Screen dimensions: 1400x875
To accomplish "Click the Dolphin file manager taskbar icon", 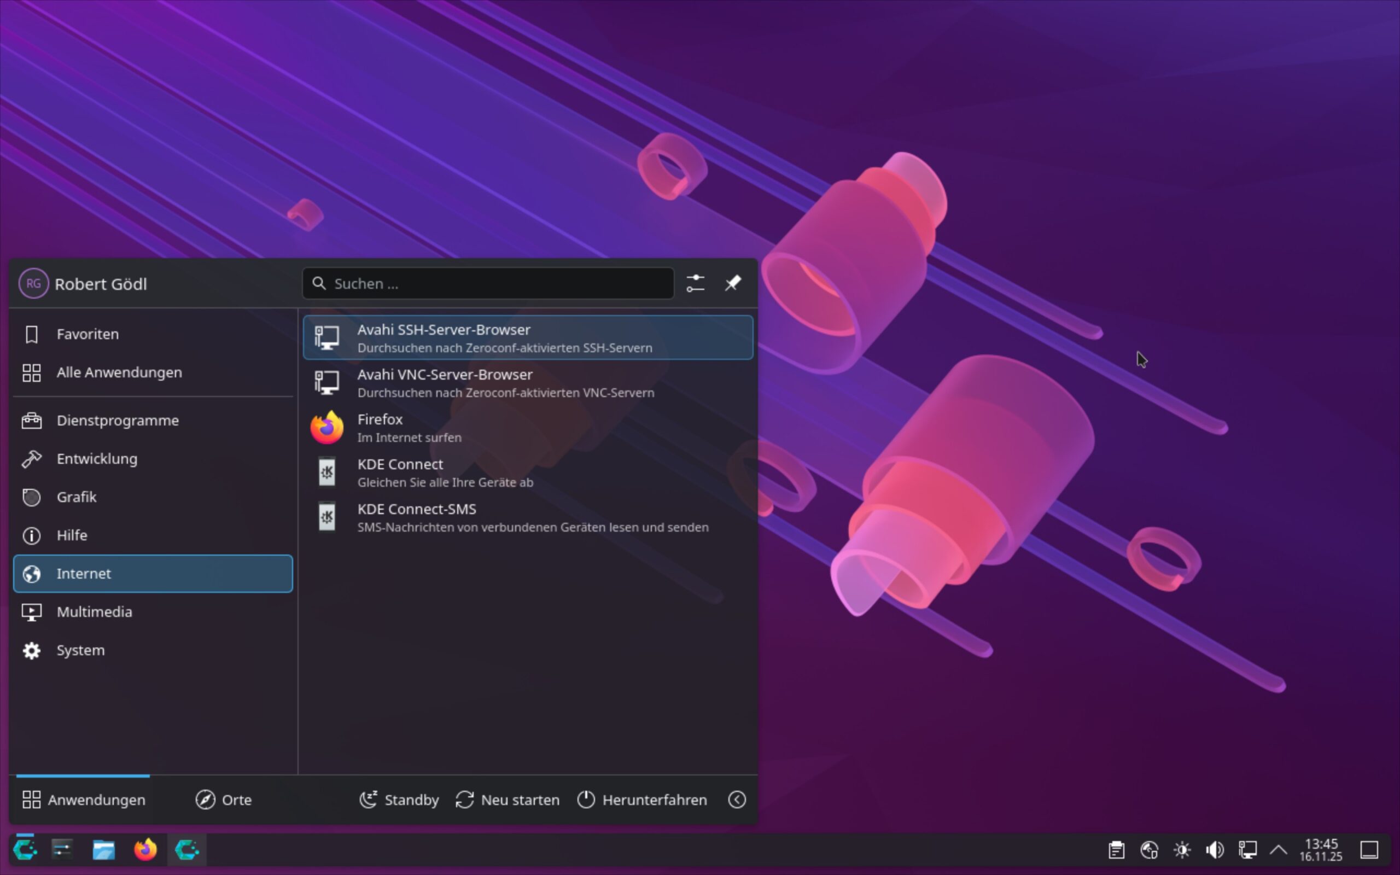I will point(103,849).
